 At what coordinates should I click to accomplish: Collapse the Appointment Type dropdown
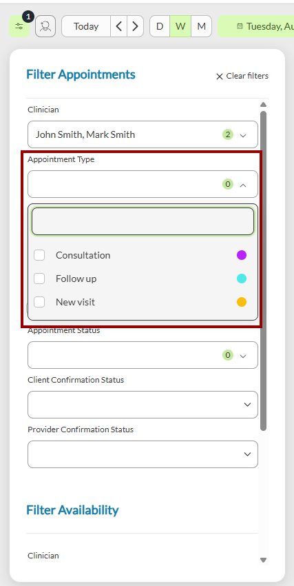[143, 184]
